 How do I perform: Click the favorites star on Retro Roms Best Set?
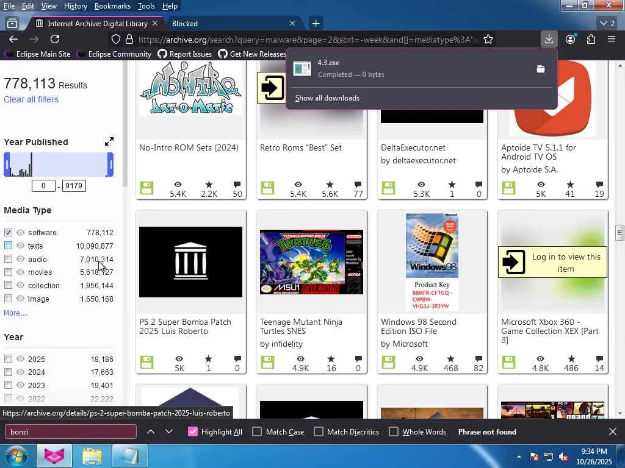click(x=330, y=184)
